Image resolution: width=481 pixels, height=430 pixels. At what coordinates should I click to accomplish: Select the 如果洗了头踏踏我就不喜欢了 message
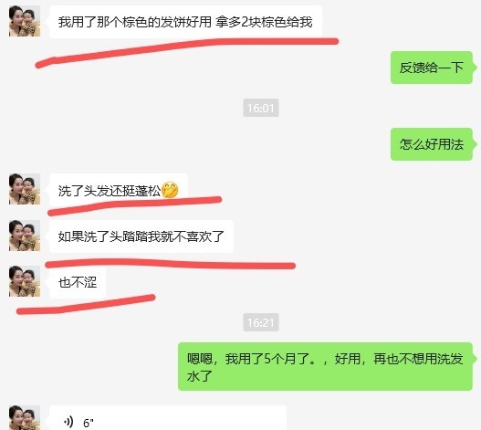click(141, 236)
